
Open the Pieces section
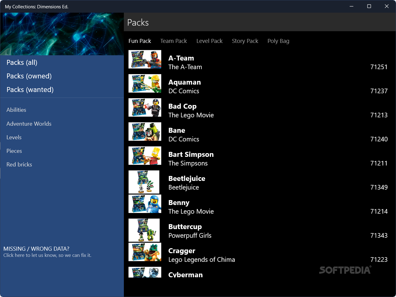point(14,151)
